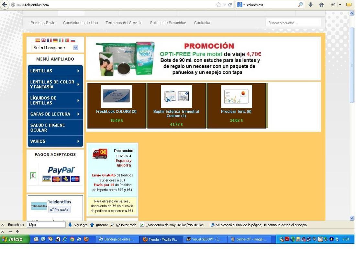
Task: Click the page scrollbar down arrow
Action: pos(352,218)
